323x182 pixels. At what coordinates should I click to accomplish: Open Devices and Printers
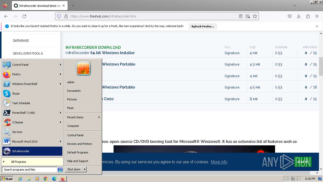(83, 144)
